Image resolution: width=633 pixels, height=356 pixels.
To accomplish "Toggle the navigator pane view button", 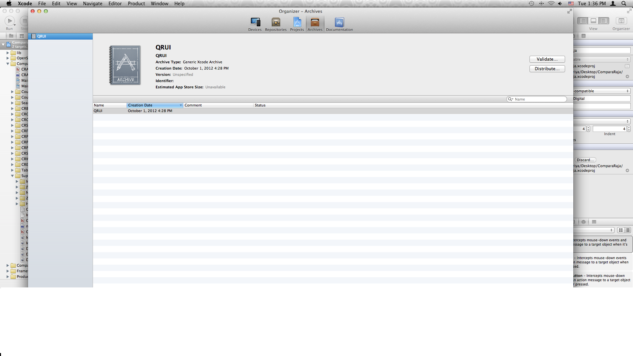I will [x=583, y=21].
